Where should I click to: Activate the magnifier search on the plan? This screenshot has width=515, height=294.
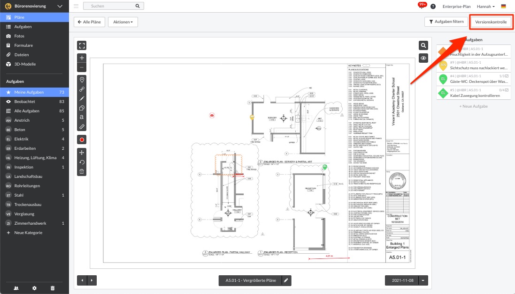click(x=423, y=45)
